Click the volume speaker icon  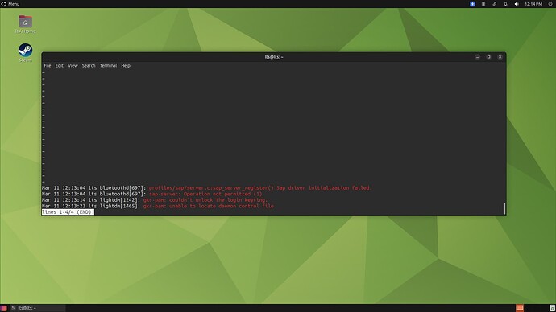click(x=517, y=4)
